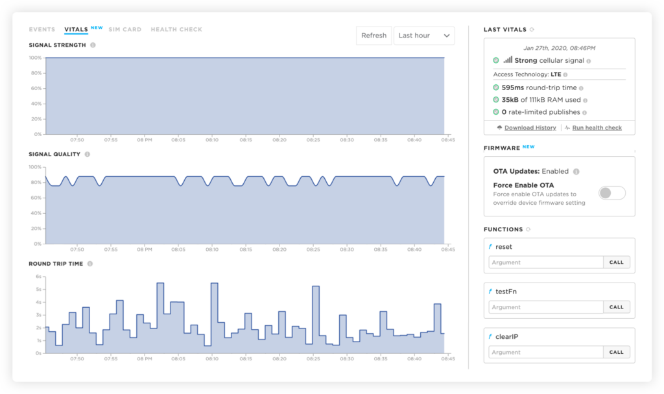Open the Last hour time range dropdown
664x394 pixels.
coord(424,36)
